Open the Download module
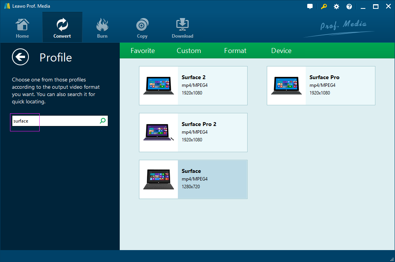This screenshot has width=395, height=262. [x=182, y=28]
